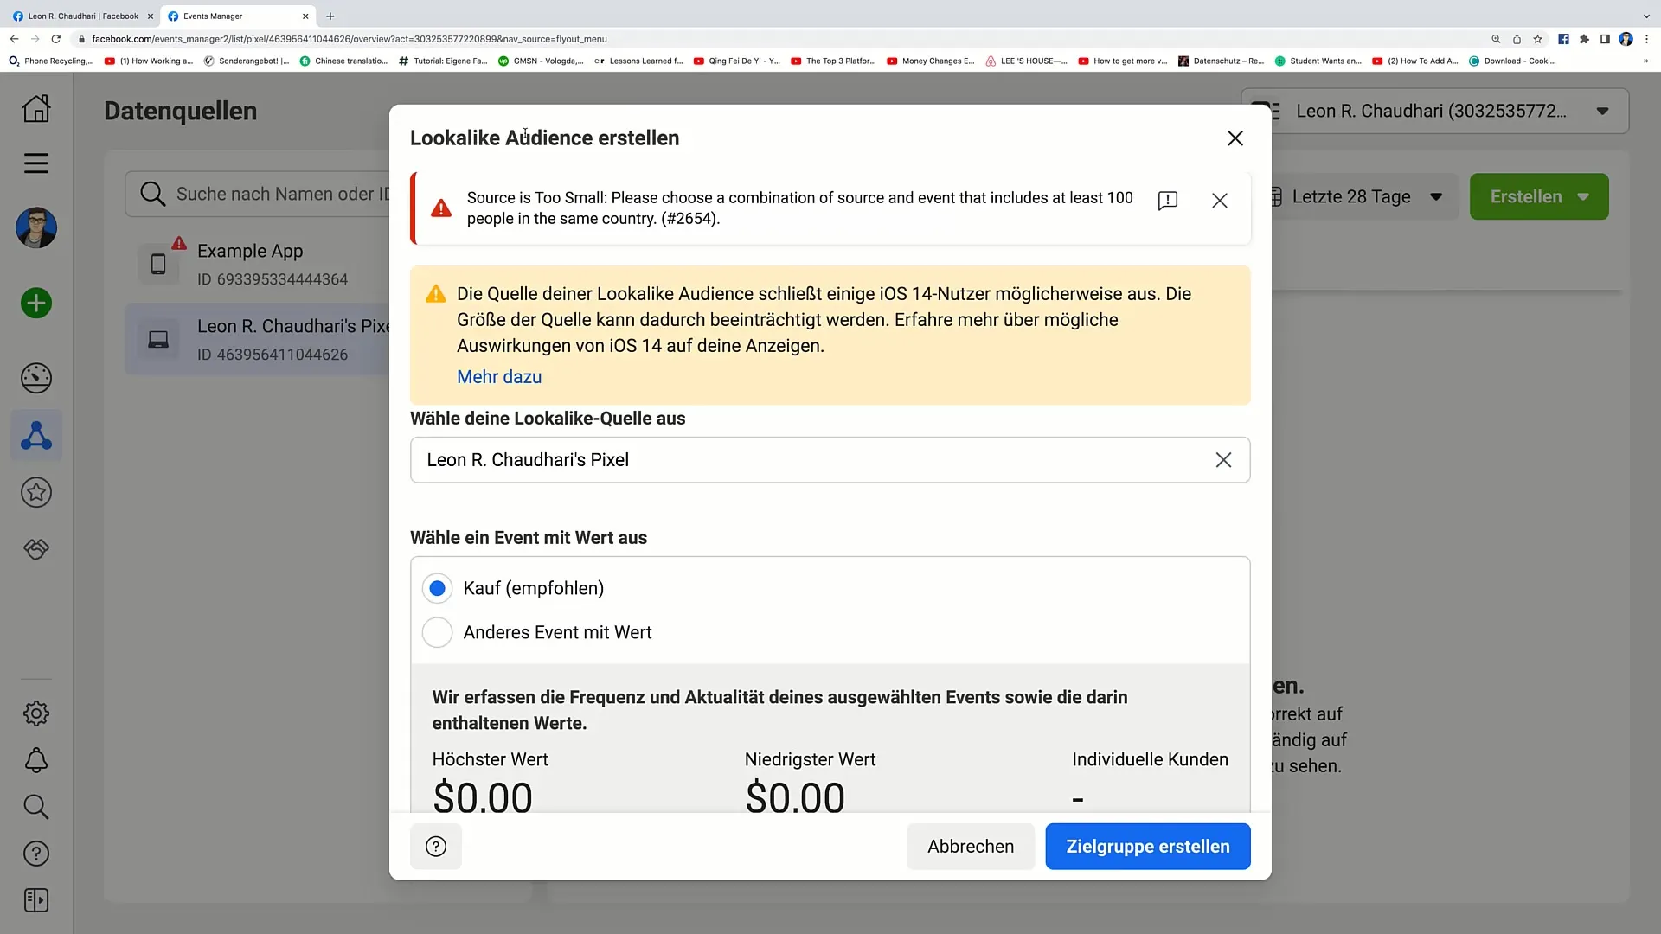Select the Kauf (empfohlen) radio button

pos(437,587)
